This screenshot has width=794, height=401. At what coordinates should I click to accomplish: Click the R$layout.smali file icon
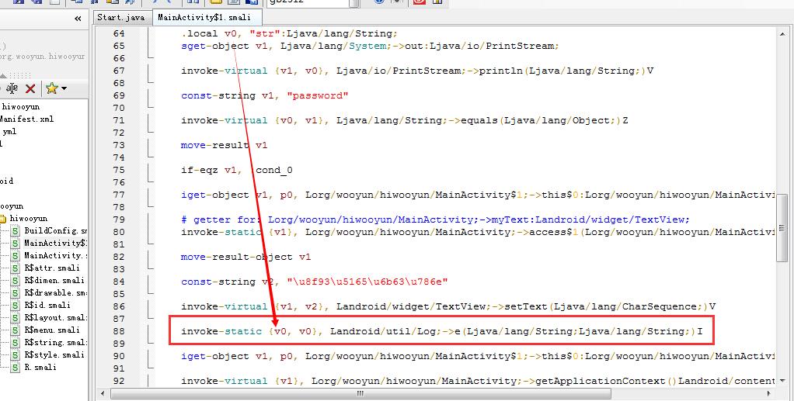pos(15,317)
